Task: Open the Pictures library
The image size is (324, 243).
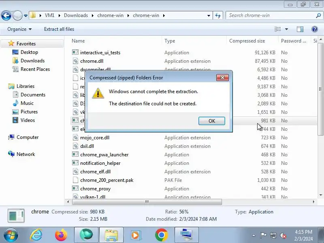Action: click(x=29, y=112)
